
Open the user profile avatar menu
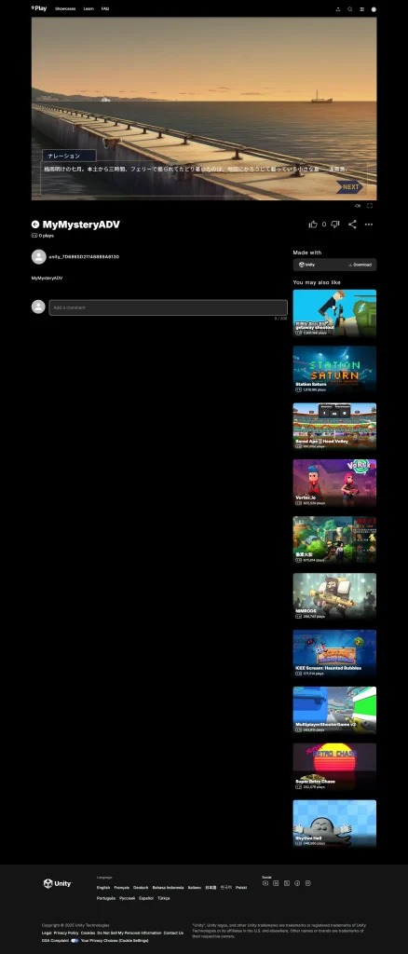374,9
